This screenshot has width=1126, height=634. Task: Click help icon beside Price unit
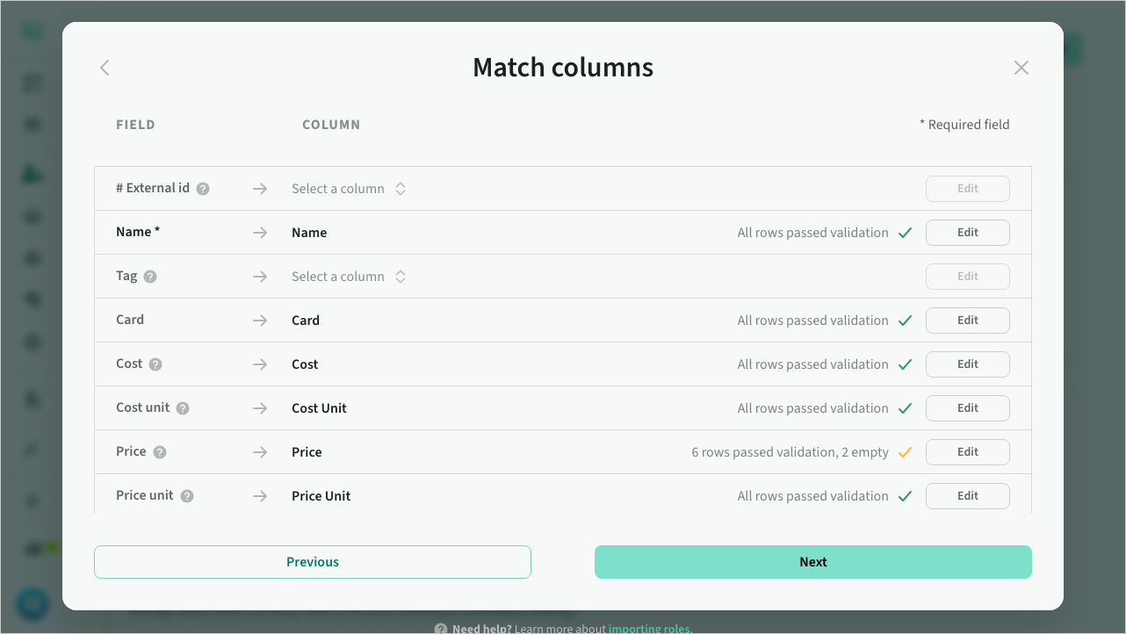click(x=187, y=496)
